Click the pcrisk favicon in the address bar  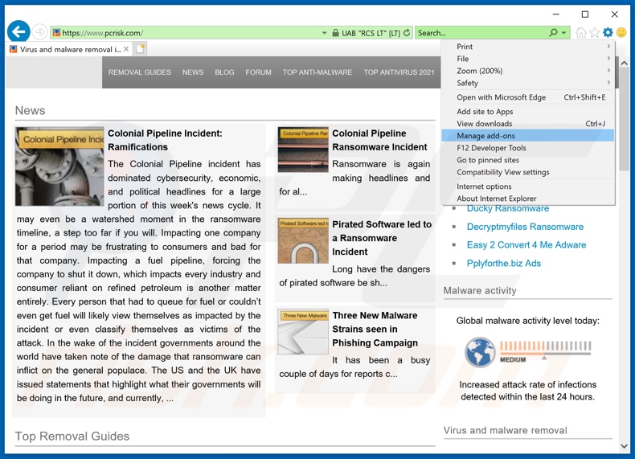pyautogui.click(x=57, y=33)
